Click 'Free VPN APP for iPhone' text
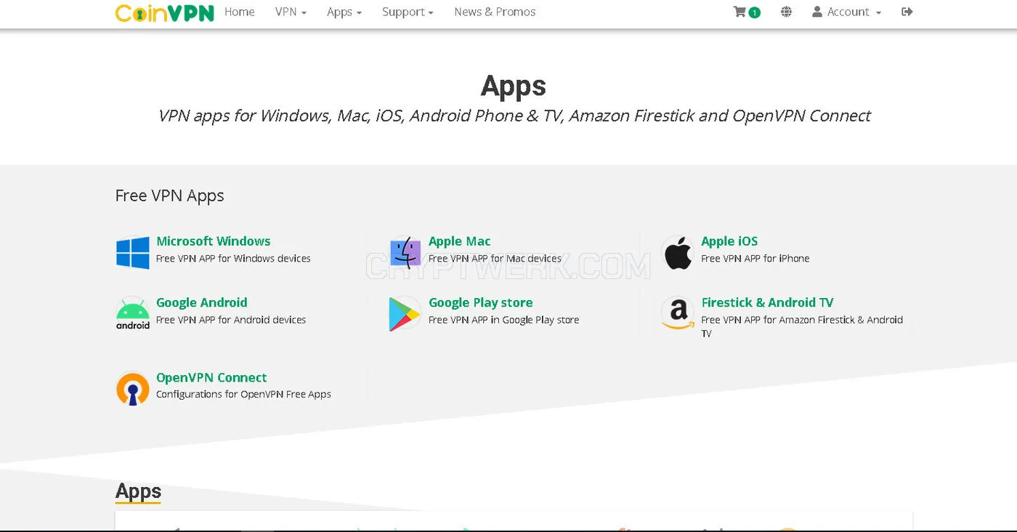 click(755, 259)
